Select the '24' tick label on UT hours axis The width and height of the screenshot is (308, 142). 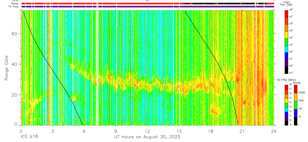click(x=274, y=131)
